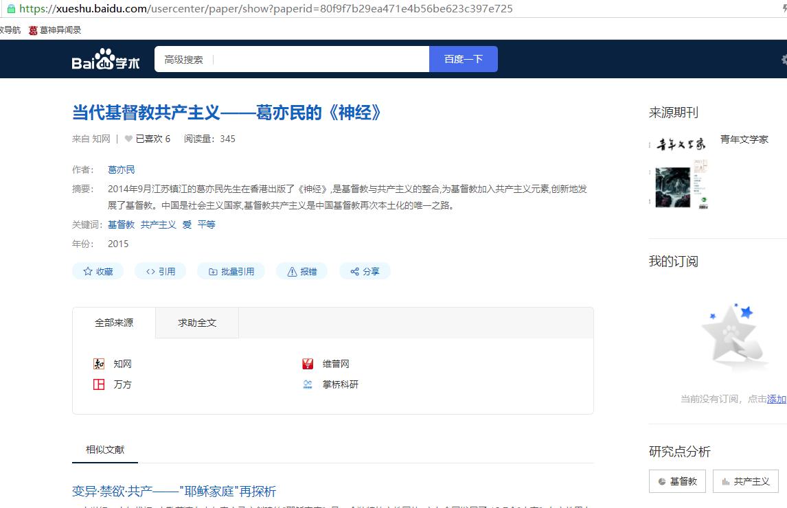Click the 引用 cite button
The height and width of the screenshot is (508, 787).
(x=160, y=271)
